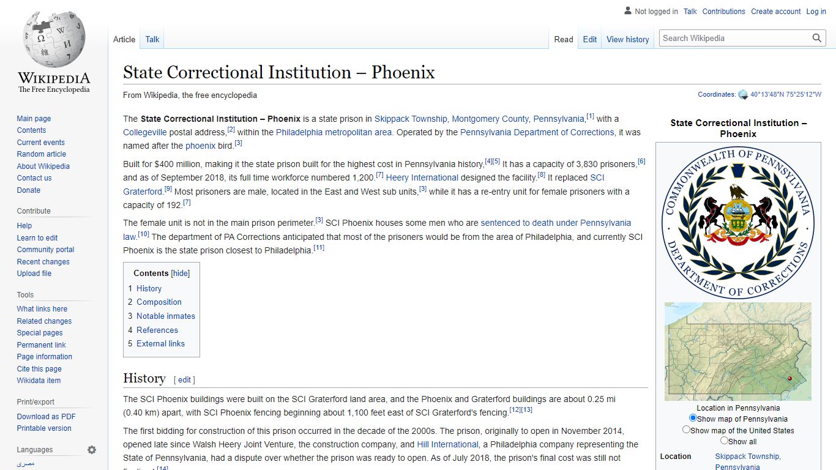Open Collegeville link

pyautogui.click(x=145, y=132)
